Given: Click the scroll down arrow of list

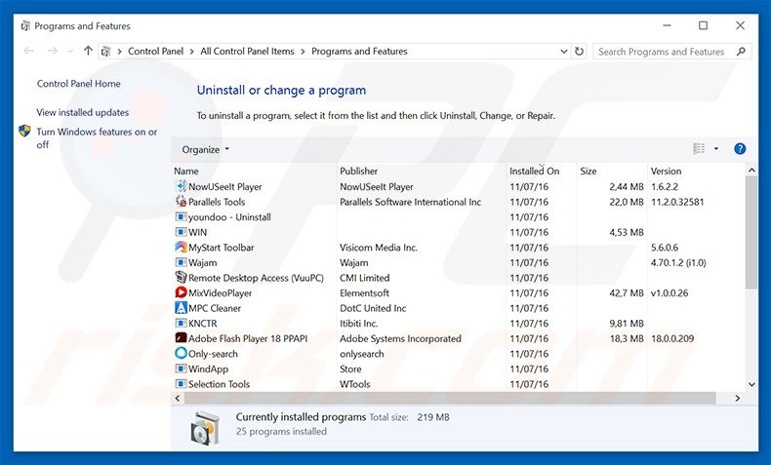Looking at the screenshot, I should tap(751, 384).
